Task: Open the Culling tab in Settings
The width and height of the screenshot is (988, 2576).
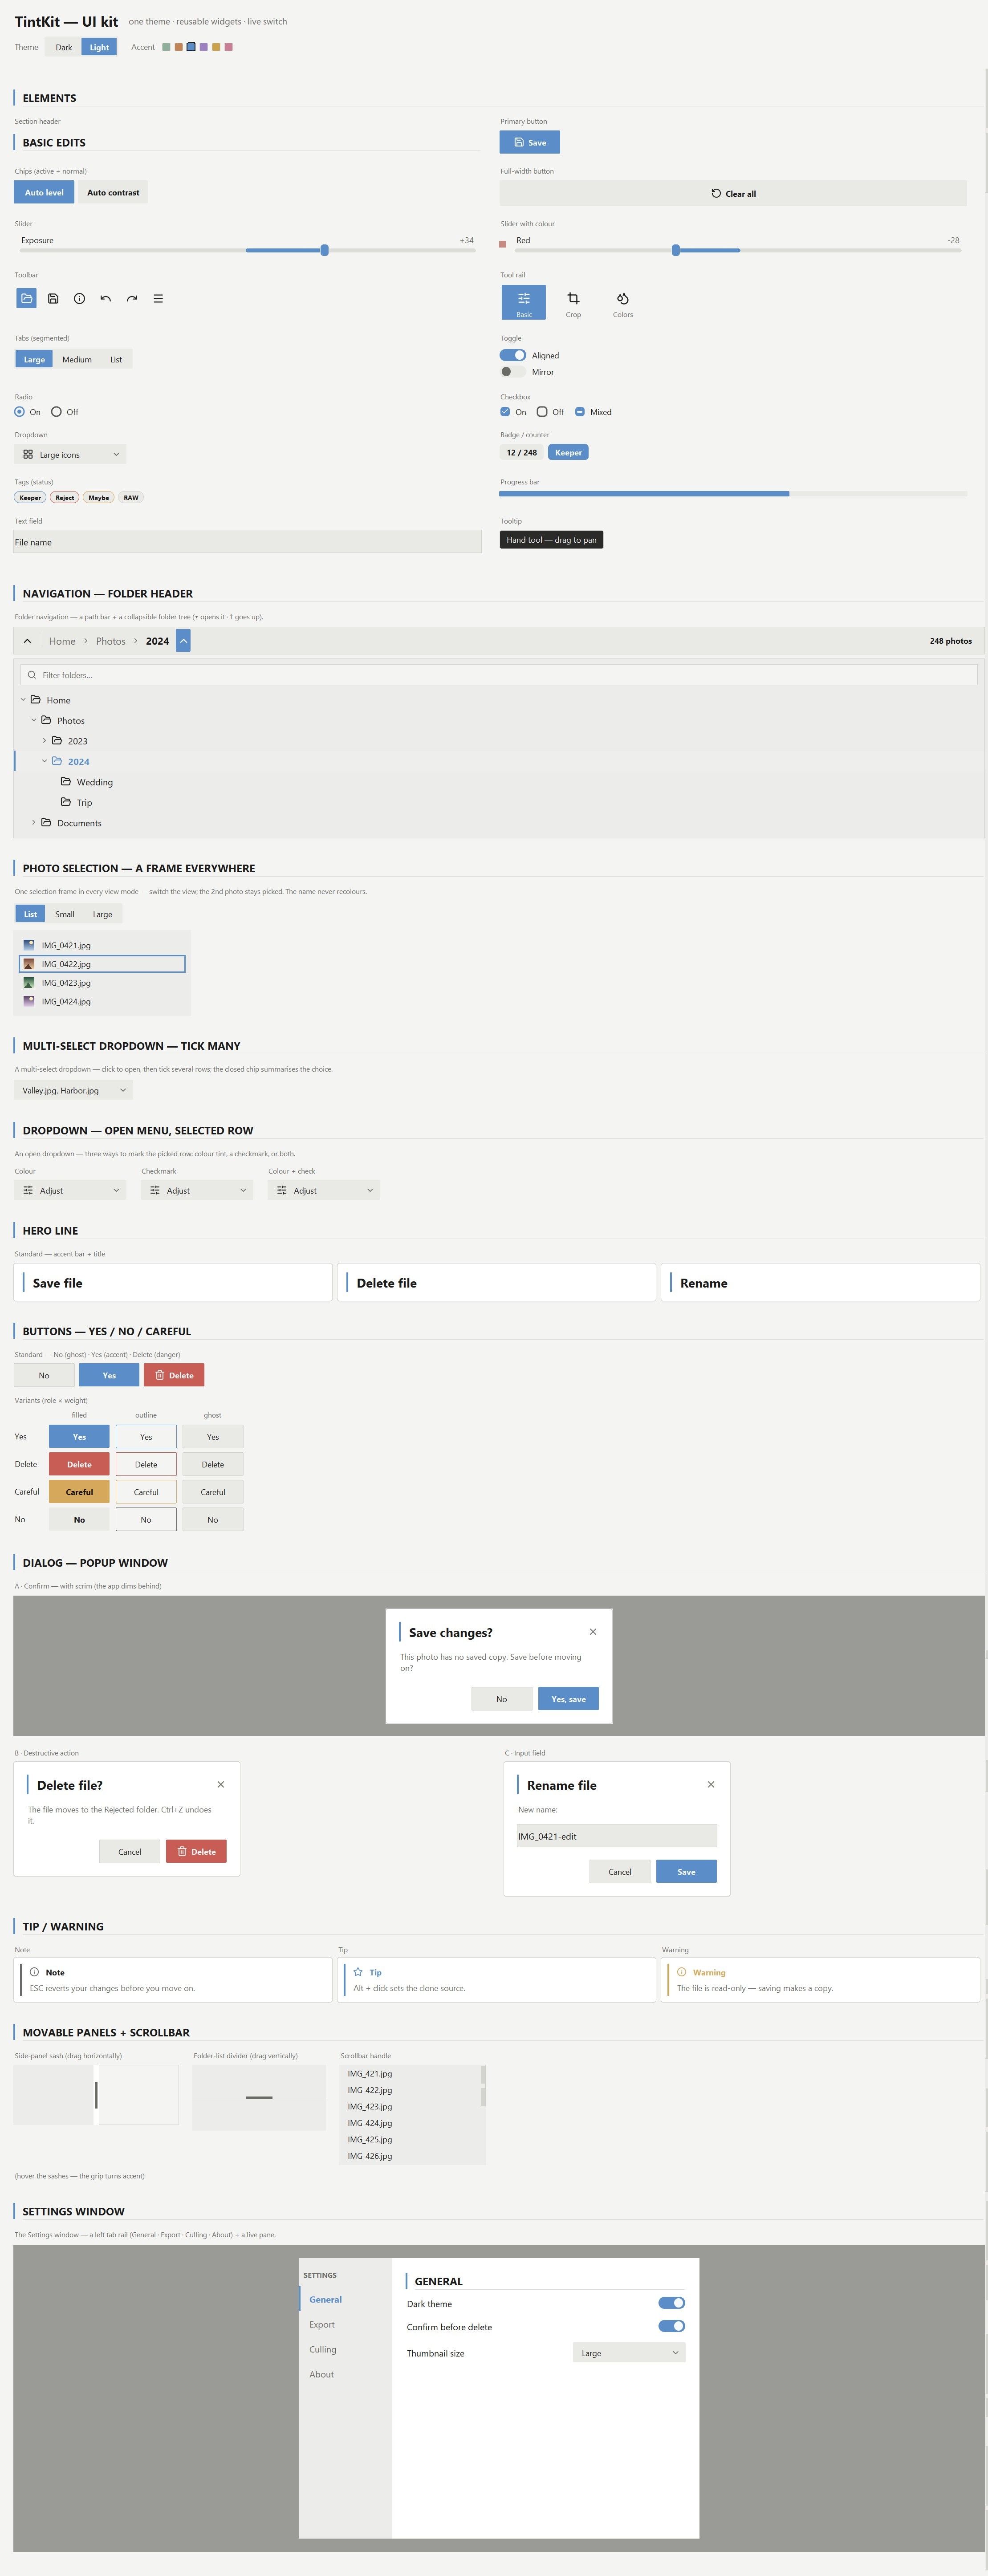Action: 323,2349
